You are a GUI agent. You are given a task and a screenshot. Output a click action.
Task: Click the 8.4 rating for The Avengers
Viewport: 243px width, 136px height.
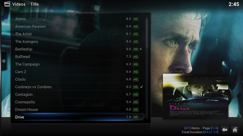click(x=129, y=42)
